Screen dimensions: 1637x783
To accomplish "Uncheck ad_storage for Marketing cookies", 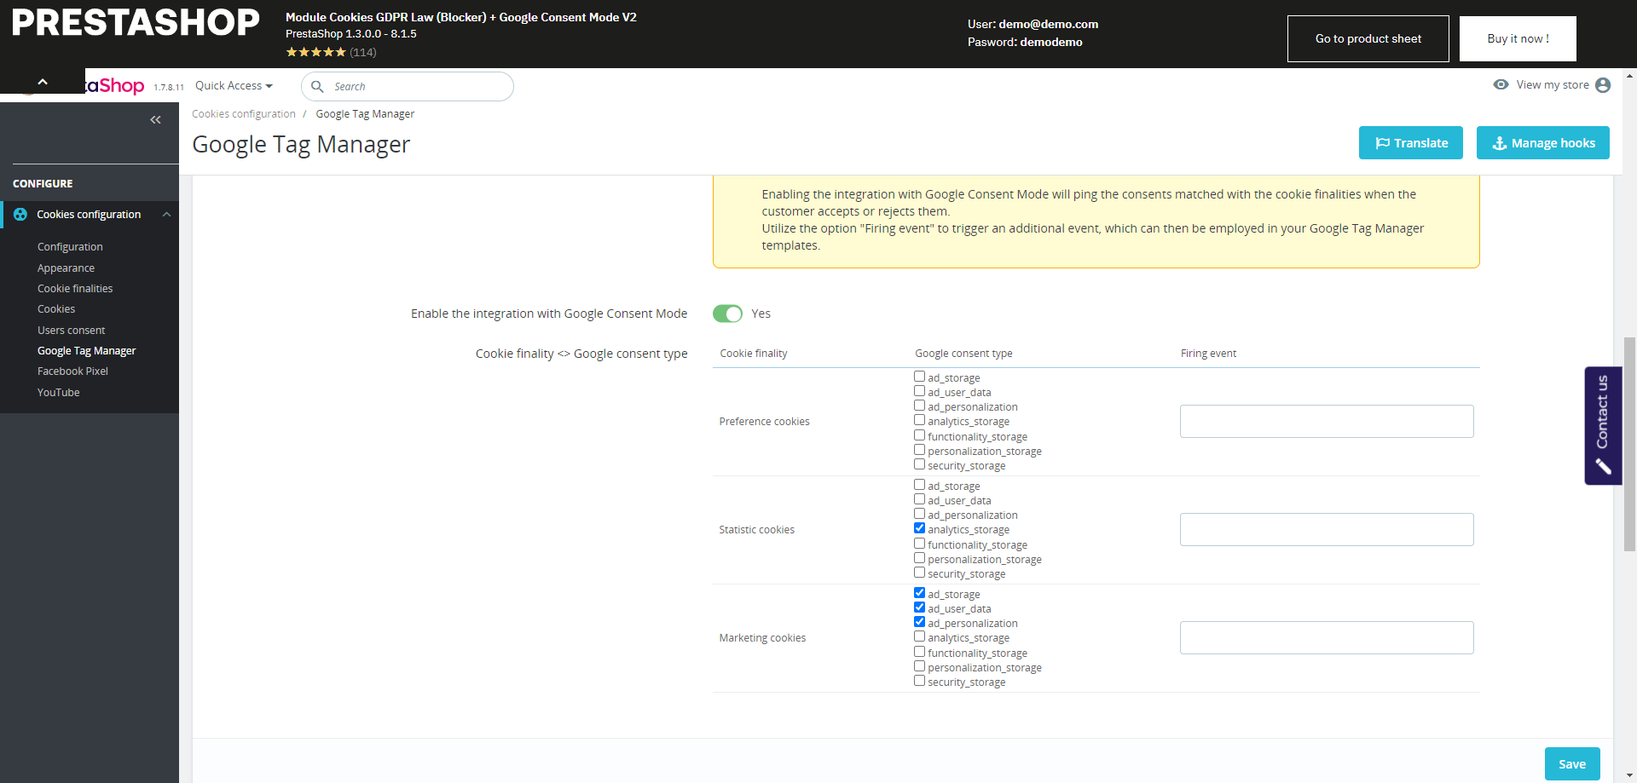I will coord(919,593).
